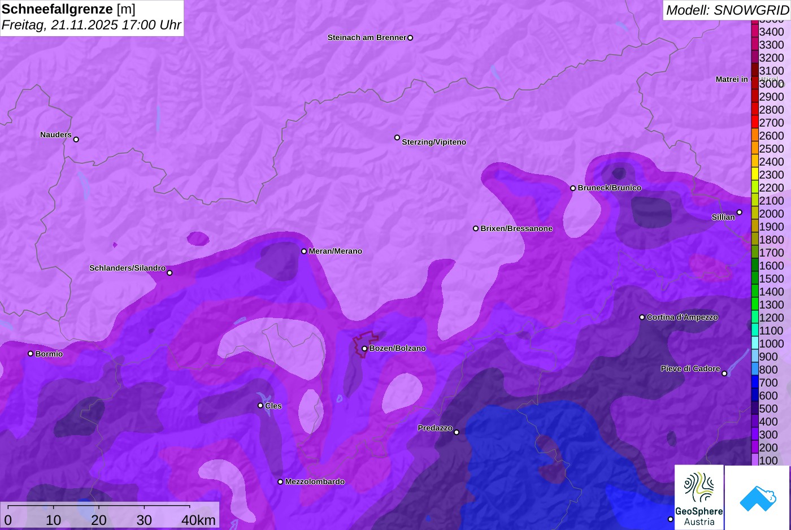Click the 2000 legend value
Viewport: 791px width, 530px height.
click(772, 214)
